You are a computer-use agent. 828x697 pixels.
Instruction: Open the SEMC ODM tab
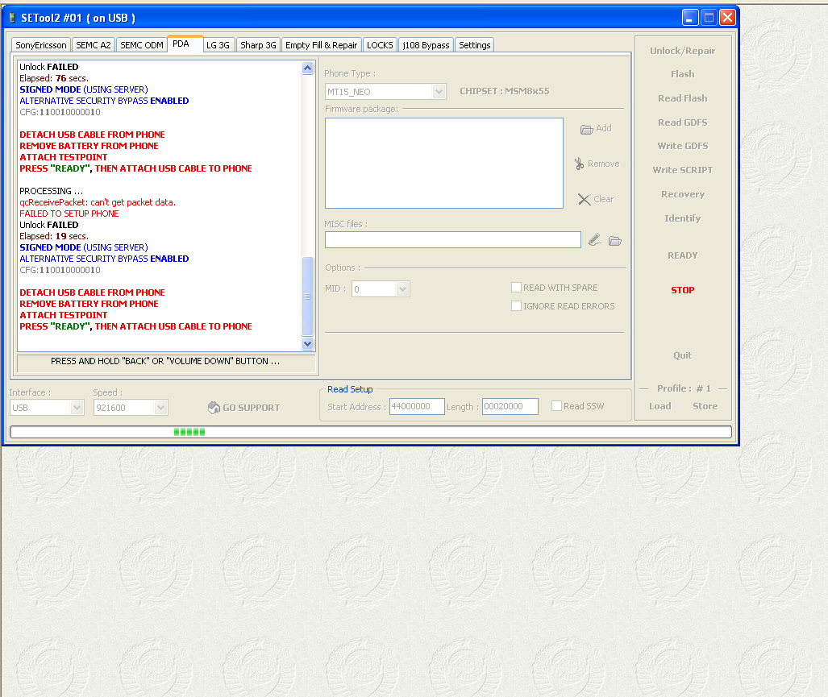[x=142, y=45]
